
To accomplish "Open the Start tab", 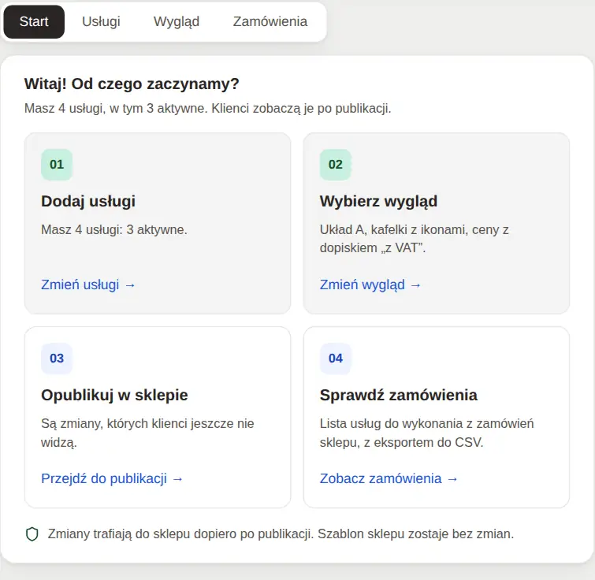I will [x=34, y=21].
